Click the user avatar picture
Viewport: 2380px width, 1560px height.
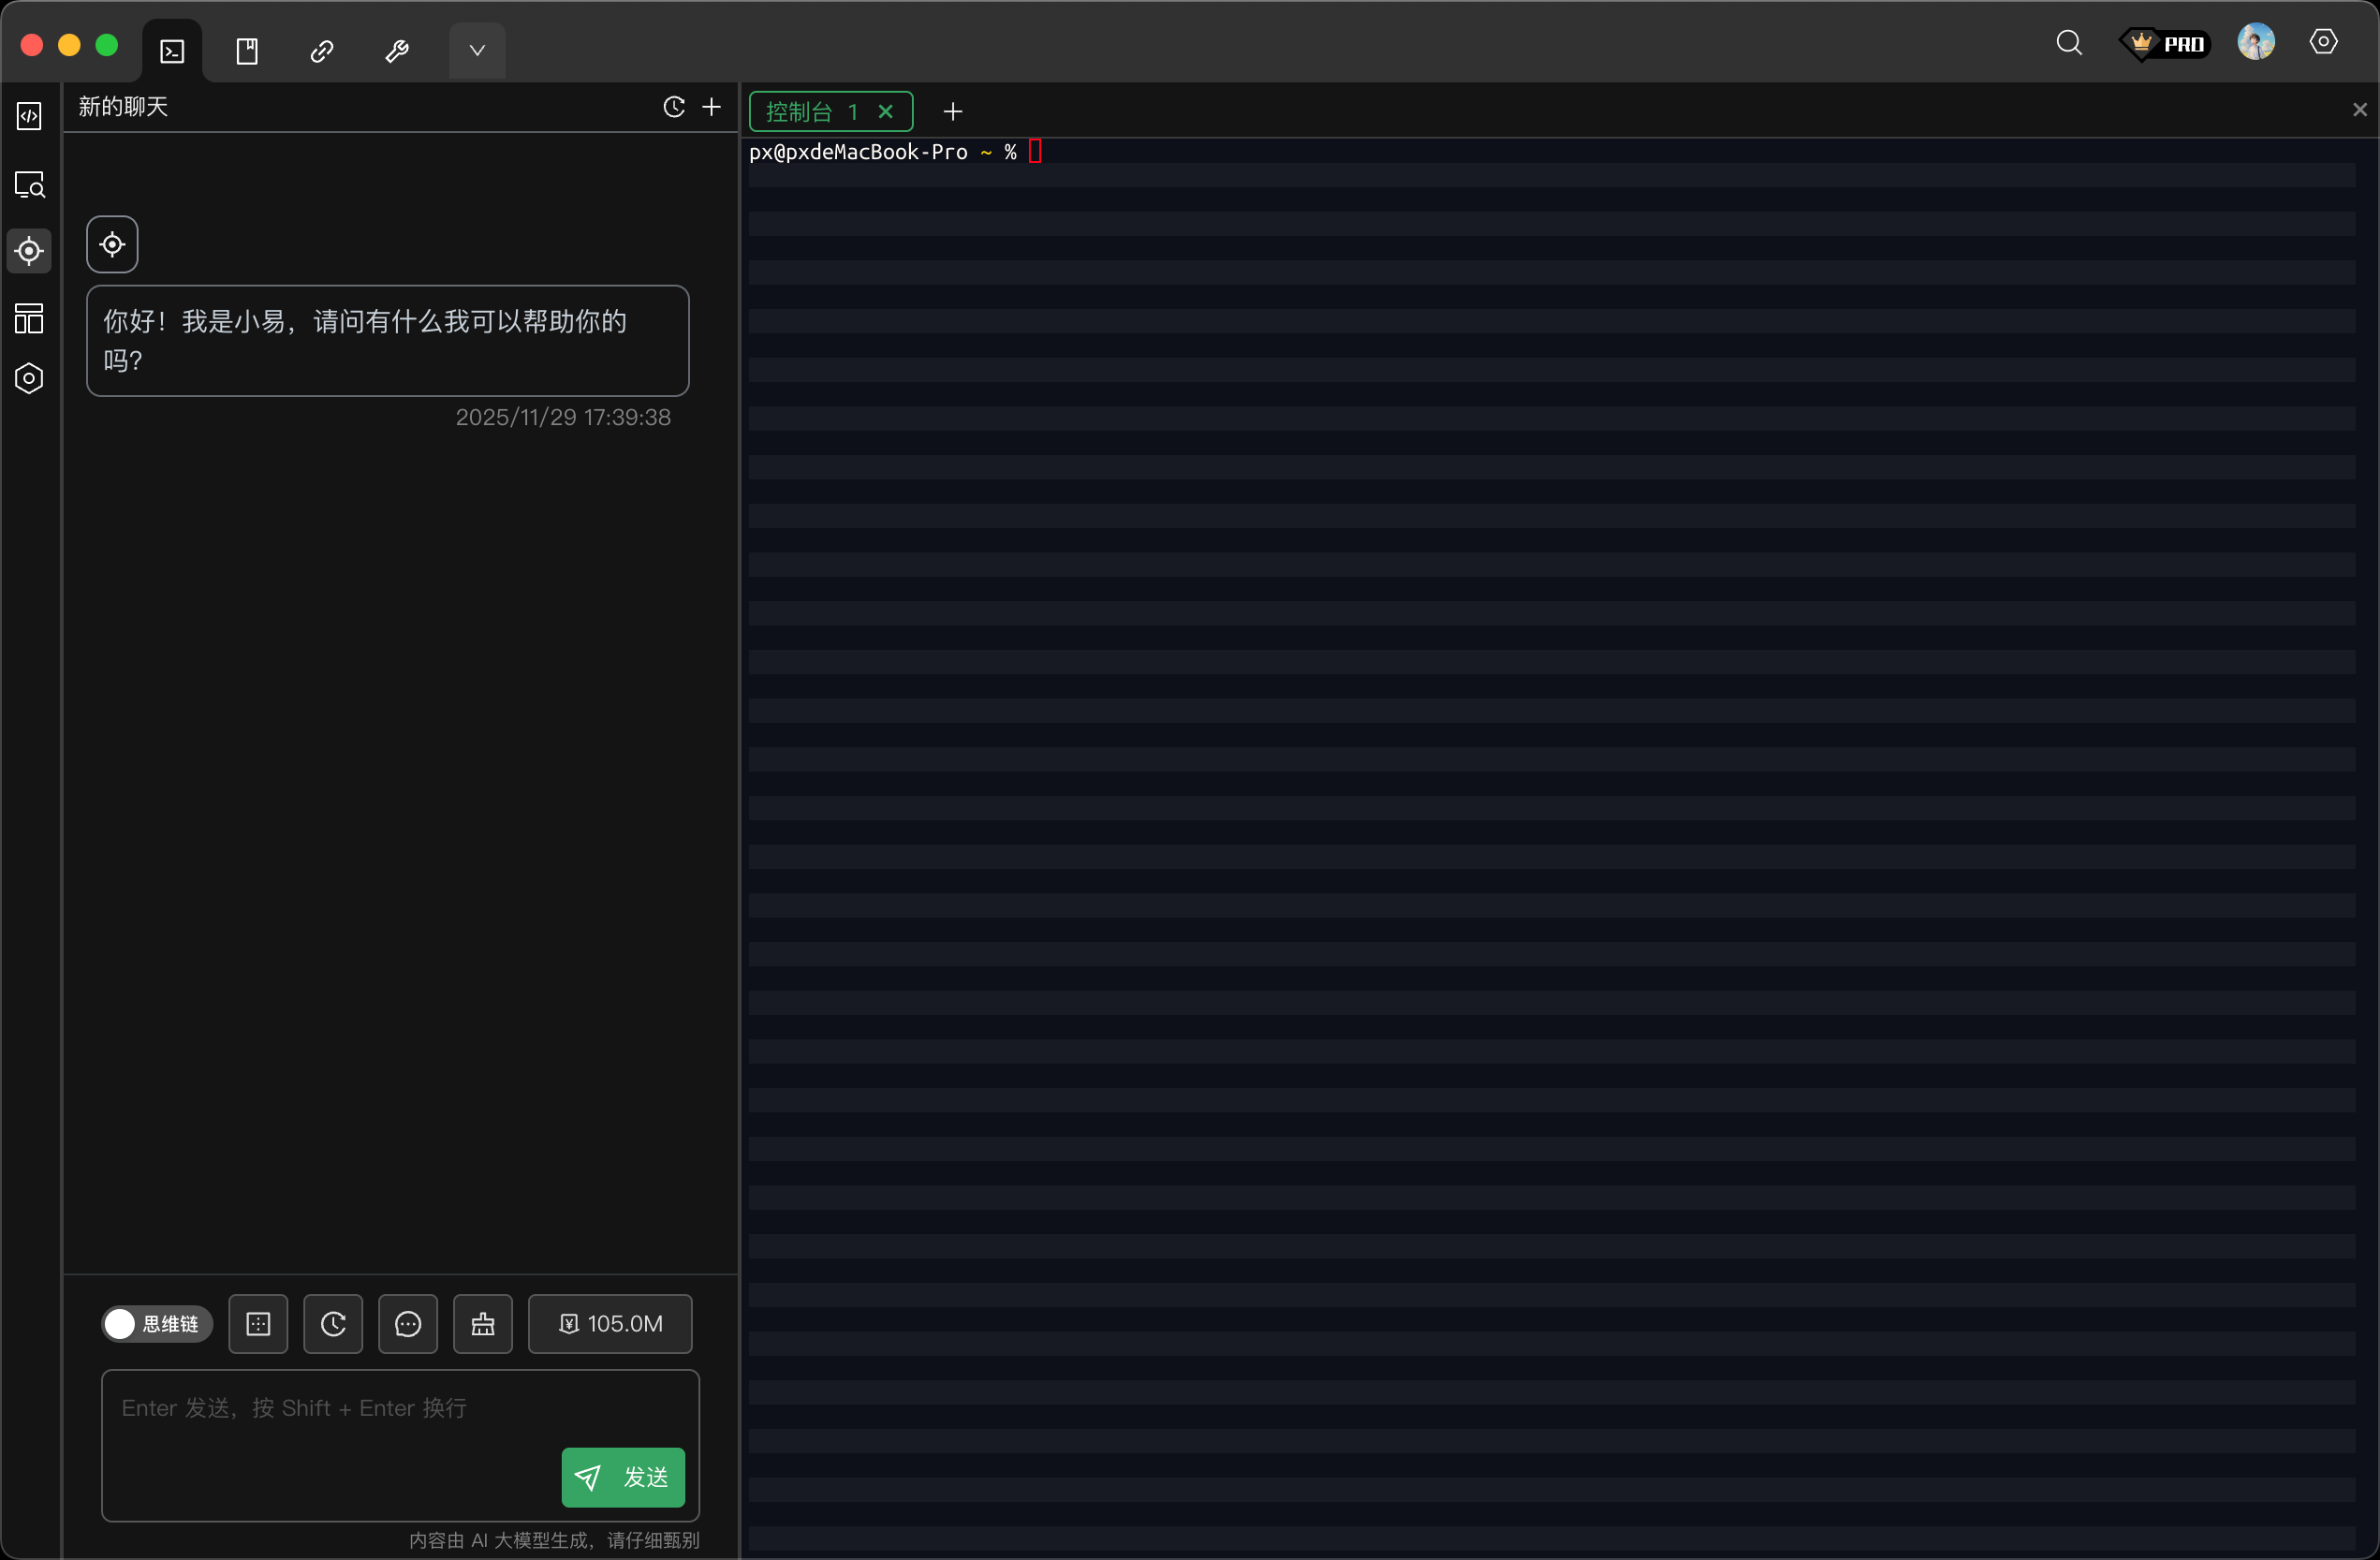click(2255, 43)
